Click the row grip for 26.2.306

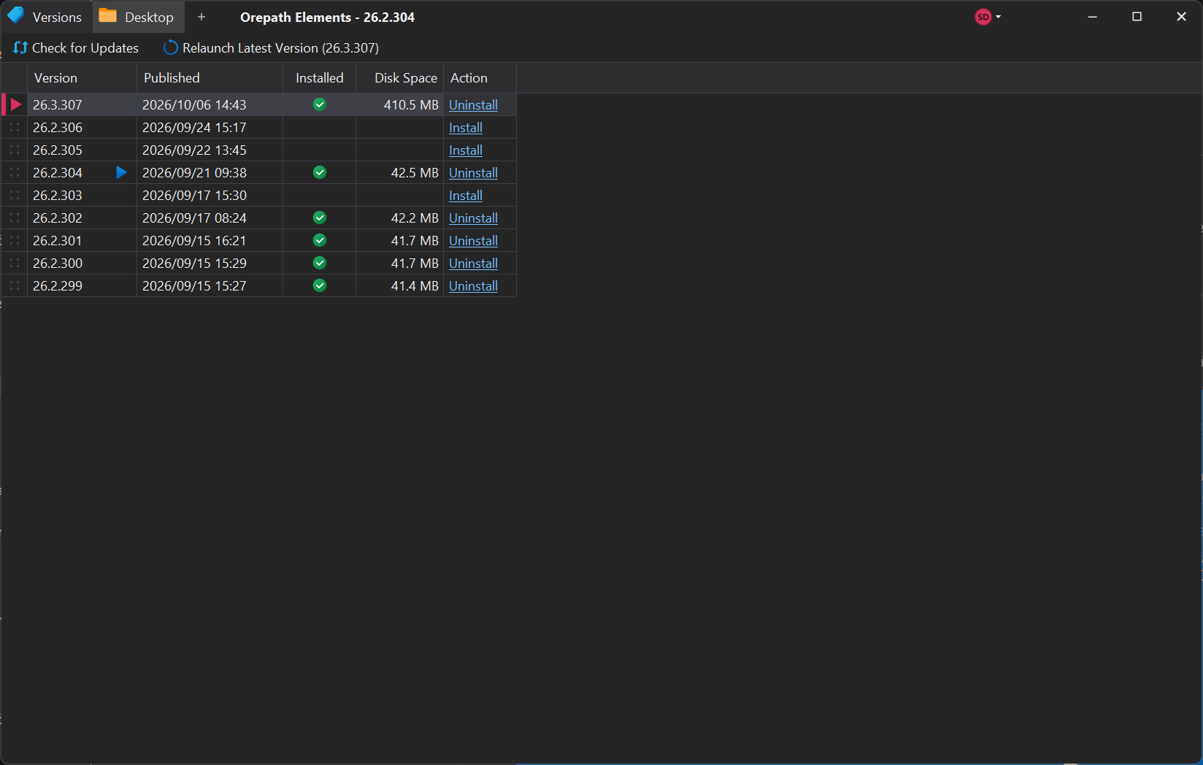point(15,127)
